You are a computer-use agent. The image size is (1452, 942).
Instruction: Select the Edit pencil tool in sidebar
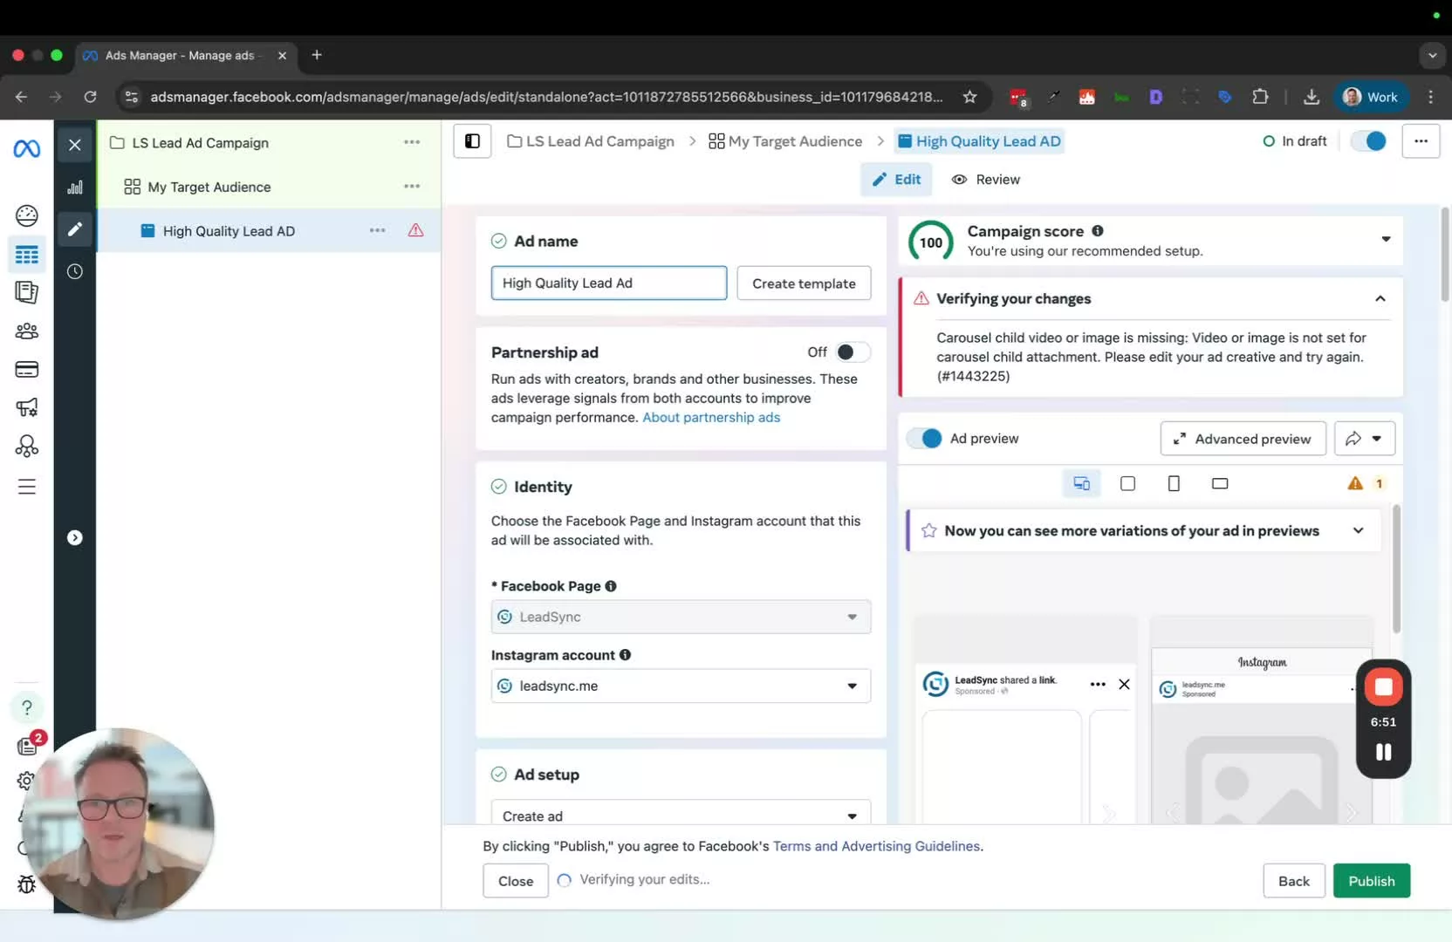75,229
